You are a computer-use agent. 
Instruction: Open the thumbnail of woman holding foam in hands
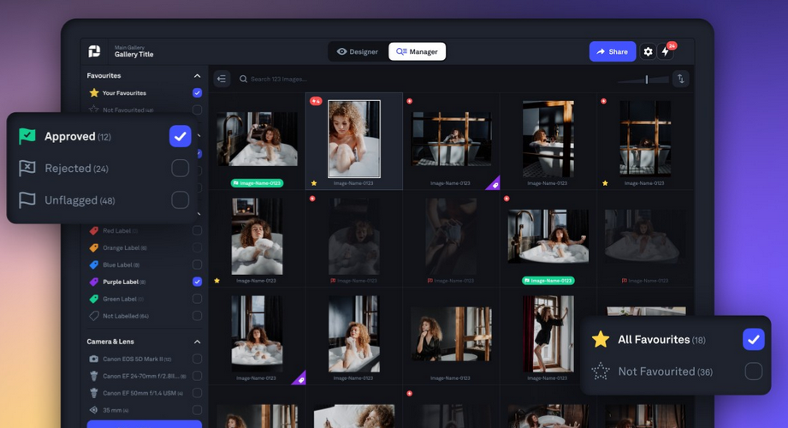pyautogui.click(x=257, y=236)
